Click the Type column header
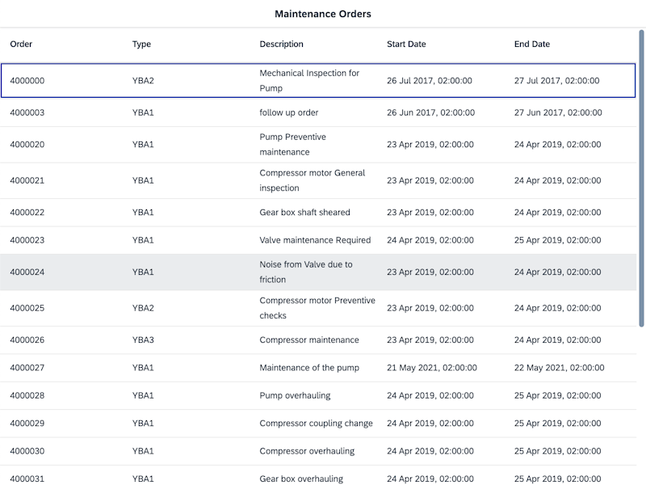The height and width of the screenshot is (485, 646). pos(141,44)
